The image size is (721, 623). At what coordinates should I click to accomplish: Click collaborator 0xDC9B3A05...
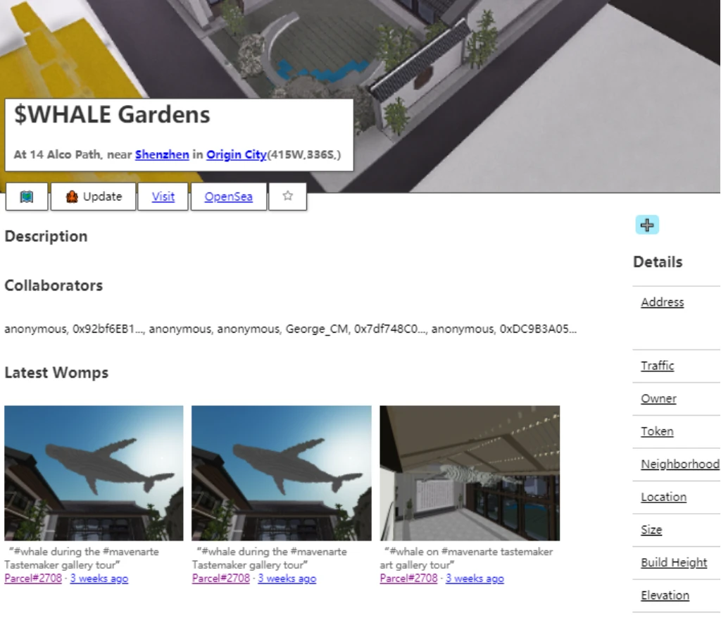pyautogui.click(x=537, y=329)
